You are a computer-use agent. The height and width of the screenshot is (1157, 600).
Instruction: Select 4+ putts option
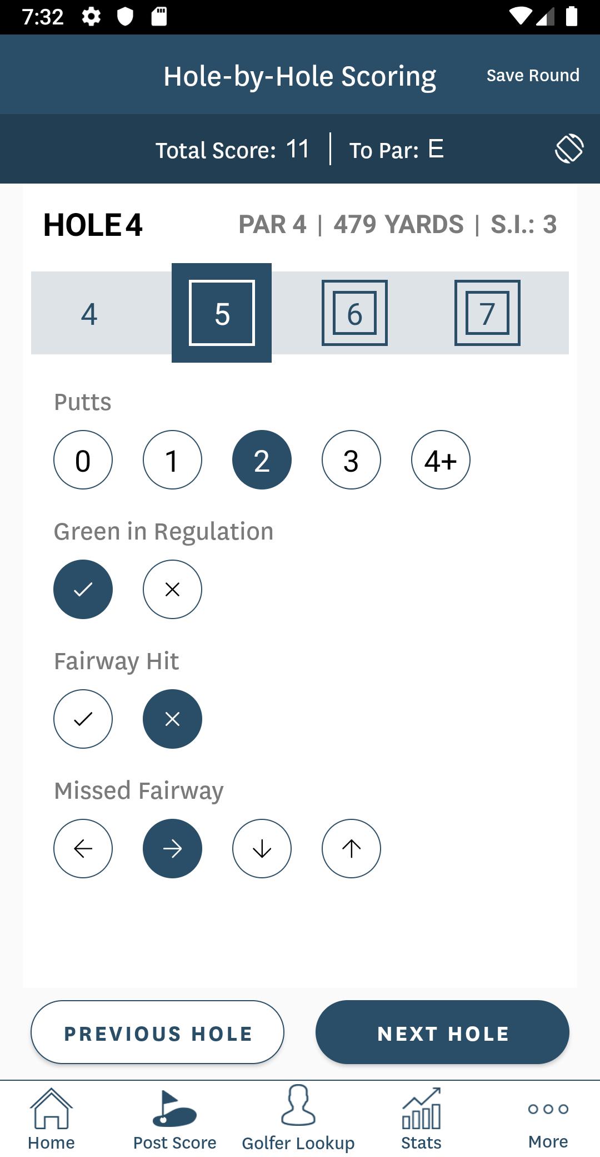coord(441,459)
